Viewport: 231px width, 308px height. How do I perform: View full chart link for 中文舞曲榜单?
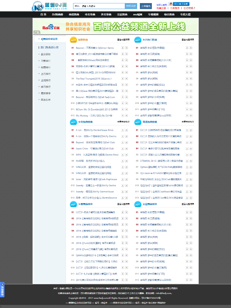(x=124, y=122)
